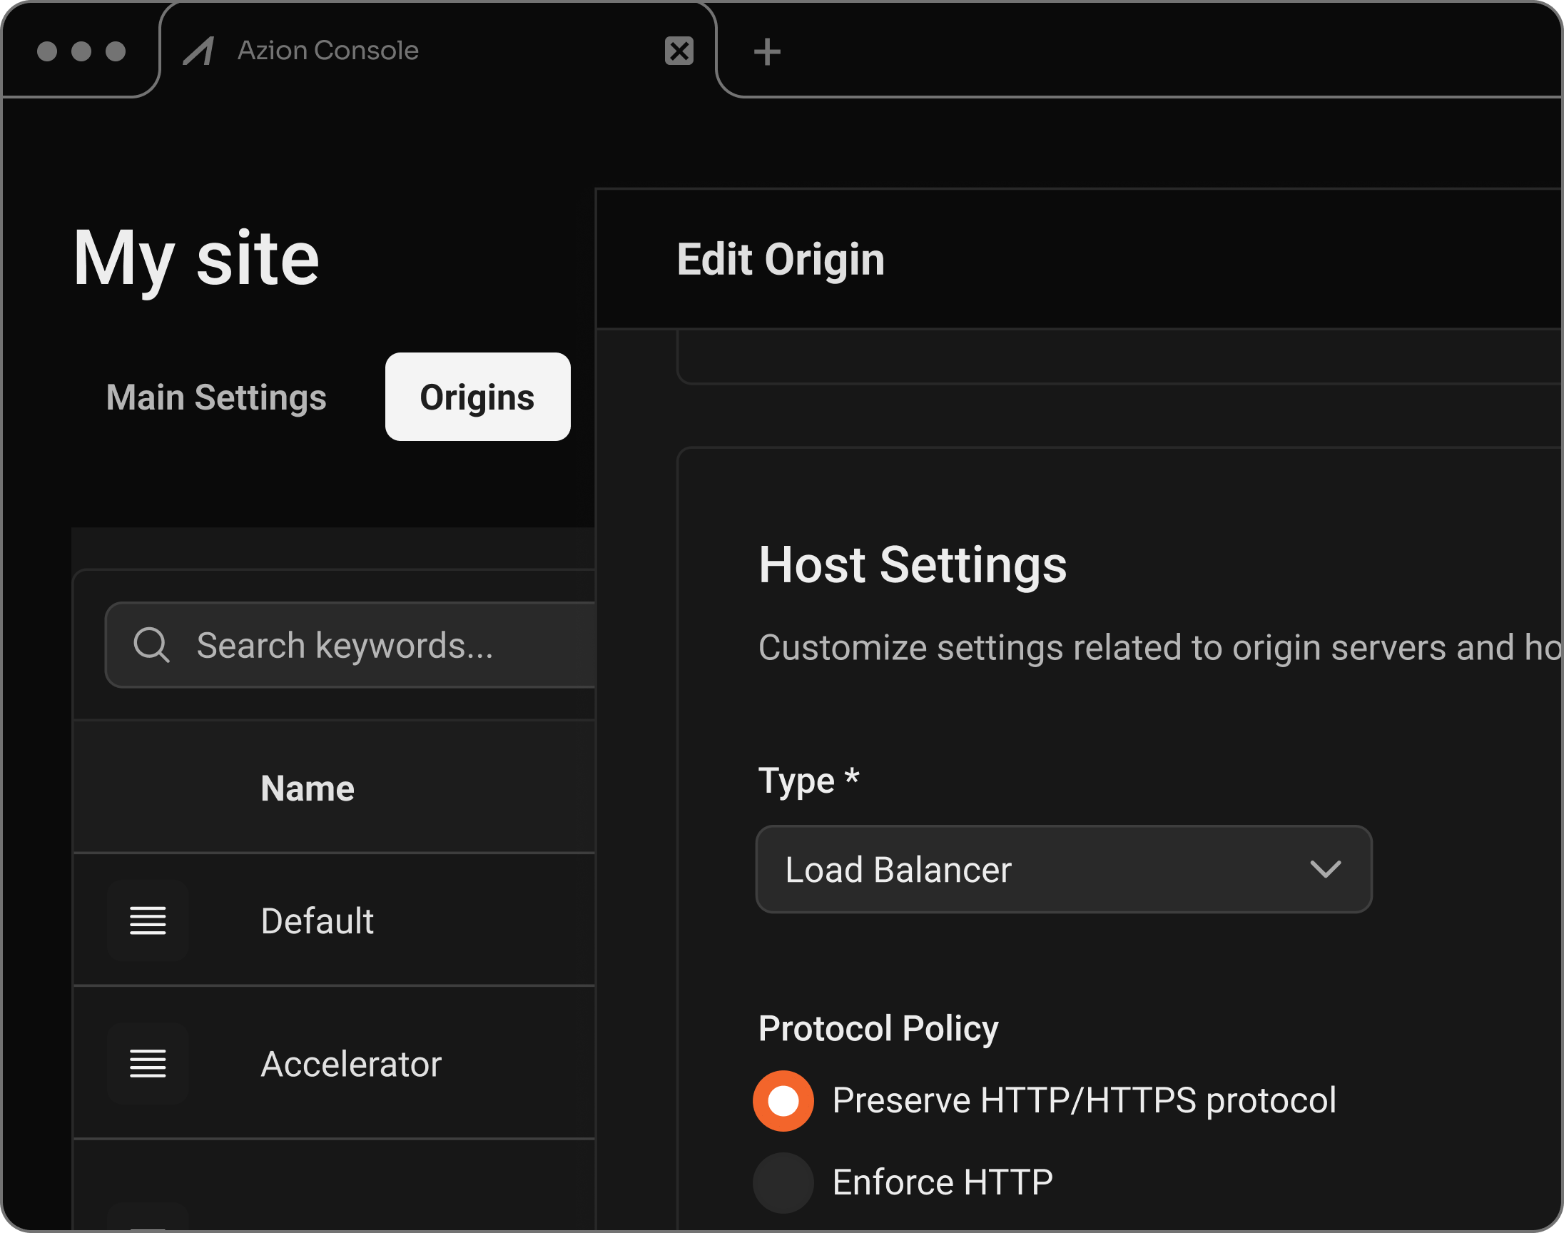The height and width of the screenshot is (1233, 1564).
Task: Switch to the Origins tab
Action: pyautogui.click(x=477, y=397)
